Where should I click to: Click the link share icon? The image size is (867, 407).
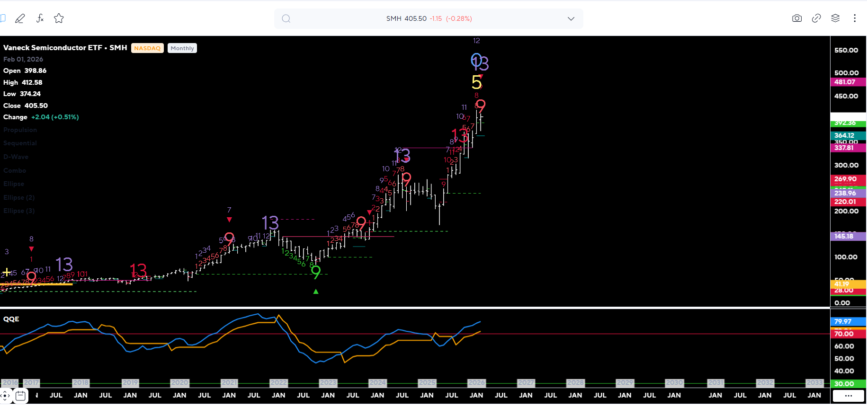point(816,18)
